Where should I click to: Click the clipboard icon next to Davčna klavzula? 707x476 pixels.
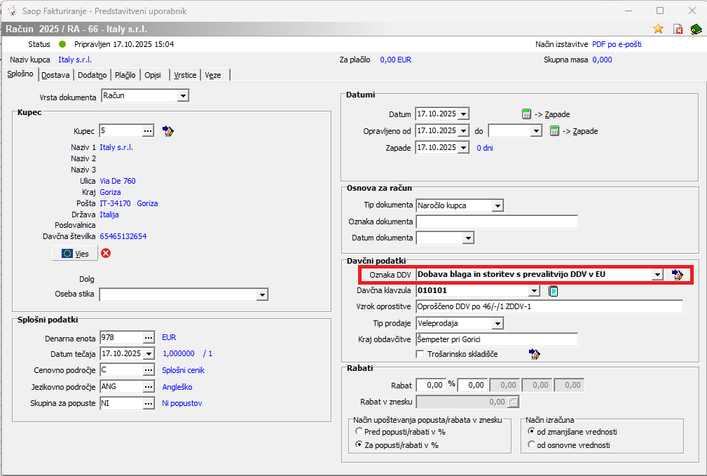point(554,291)
